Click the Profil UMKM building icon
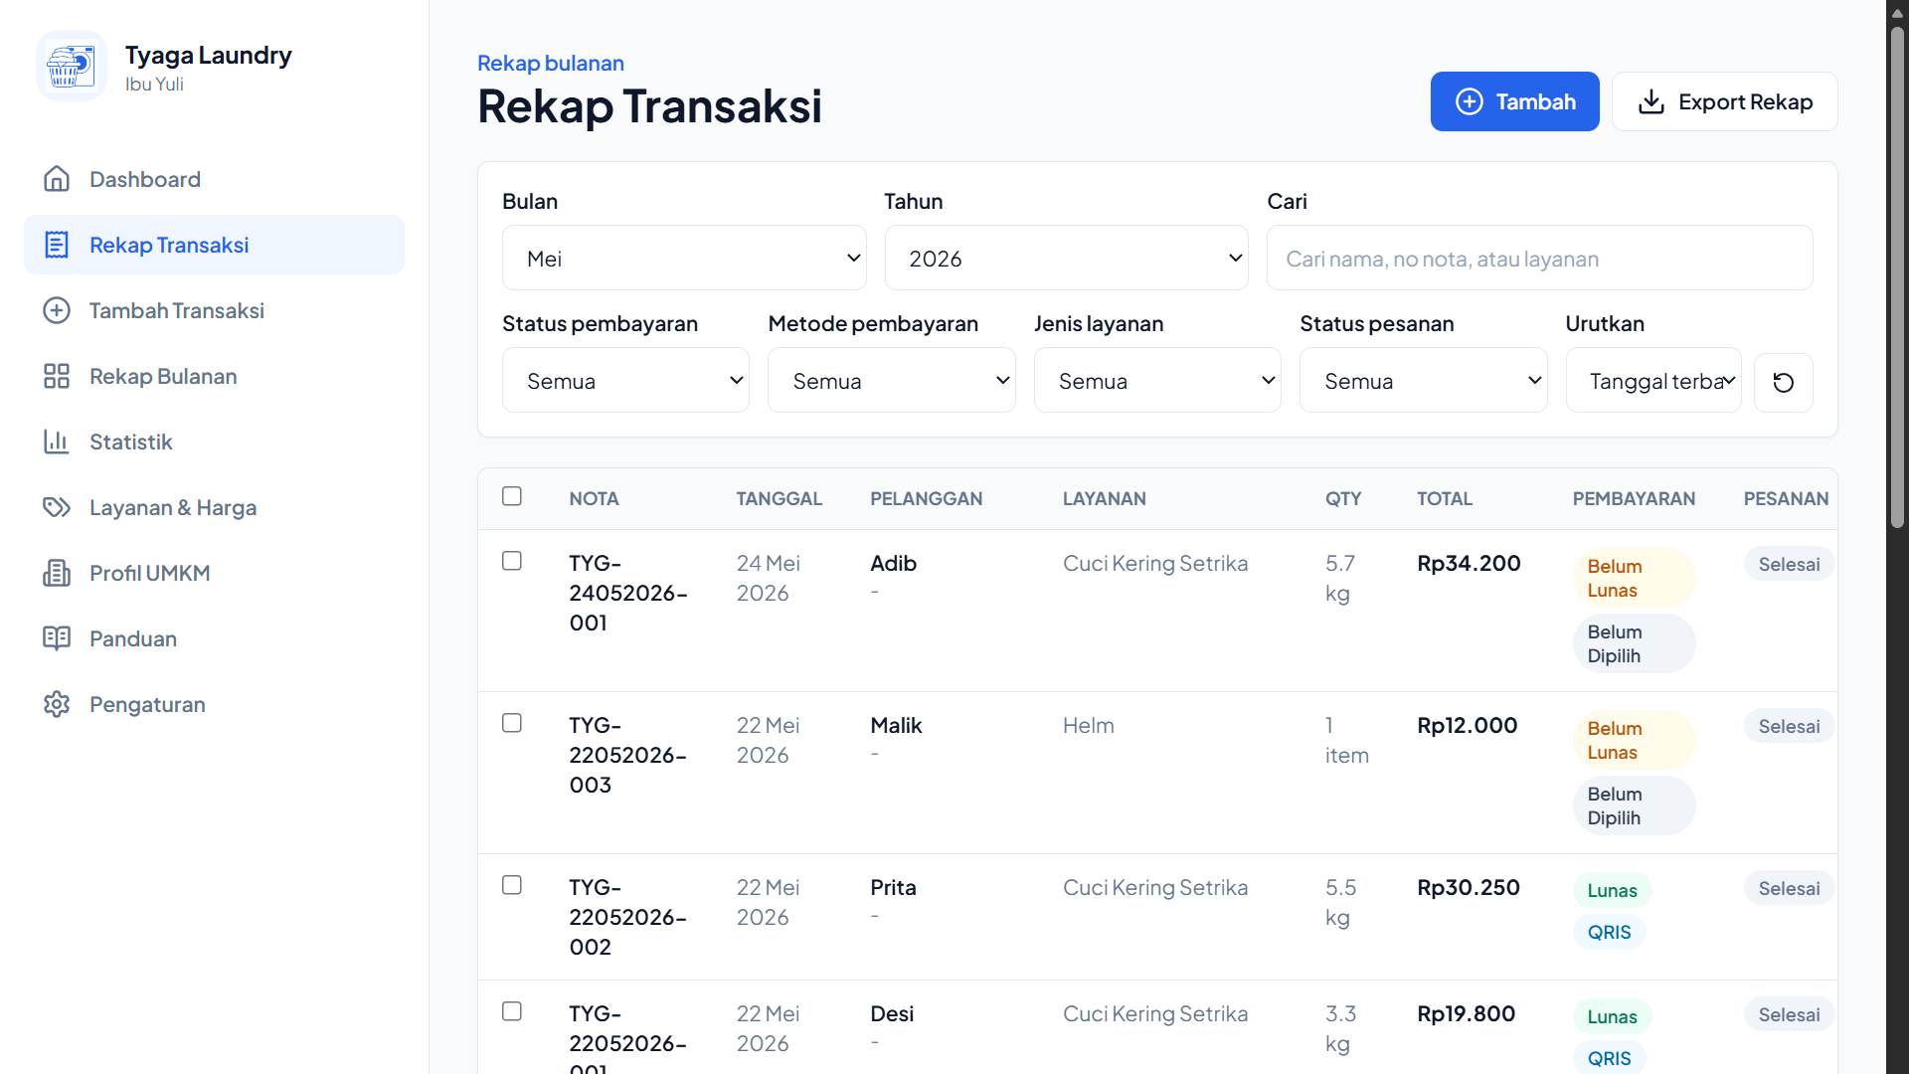1909x1074 pixels. click(x=57, y=573)
